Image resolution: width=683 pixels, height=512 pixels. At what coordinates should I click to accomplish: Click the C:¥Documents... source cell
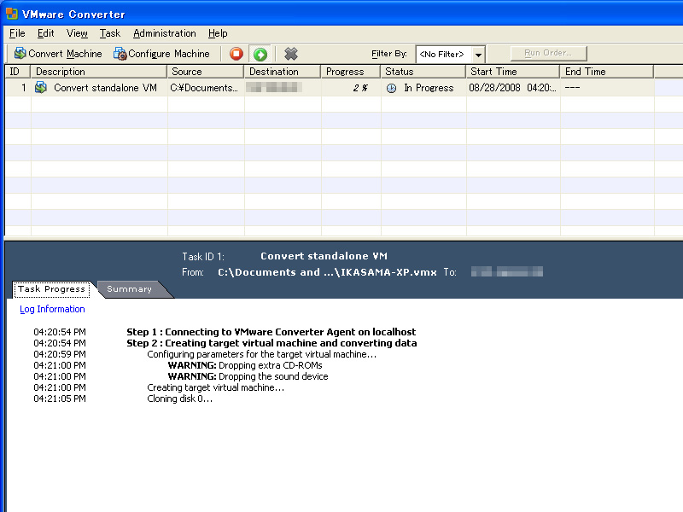pyautogui.click(x=204, y=88)
